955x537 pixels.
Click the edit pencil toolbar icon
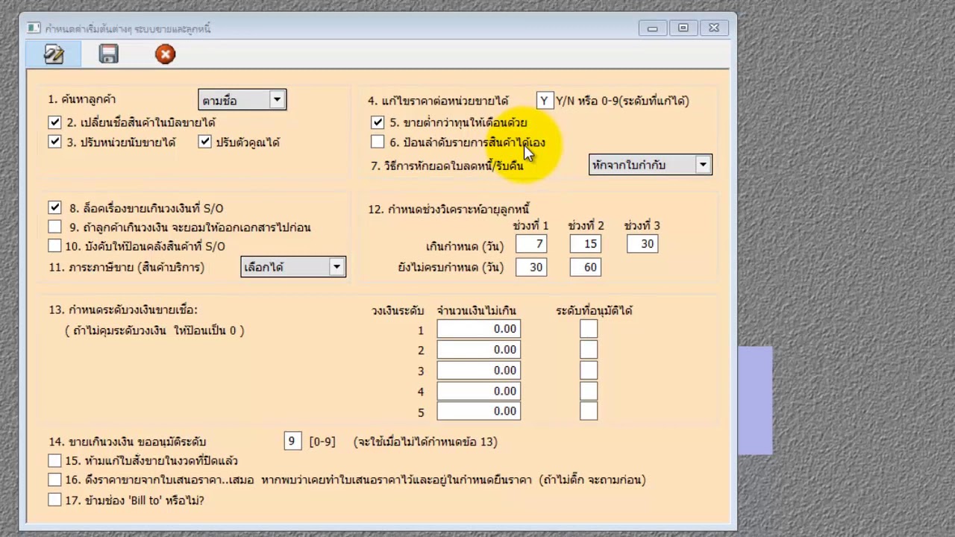click(x=54, y=54)
